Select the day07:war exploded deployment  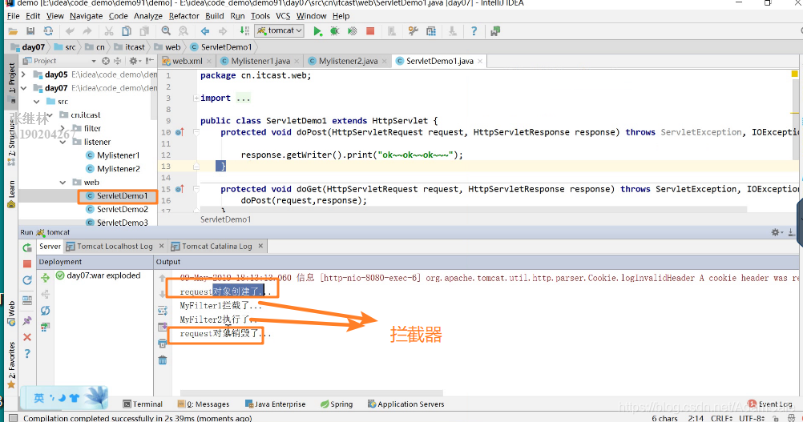click(x=98, y=275)
